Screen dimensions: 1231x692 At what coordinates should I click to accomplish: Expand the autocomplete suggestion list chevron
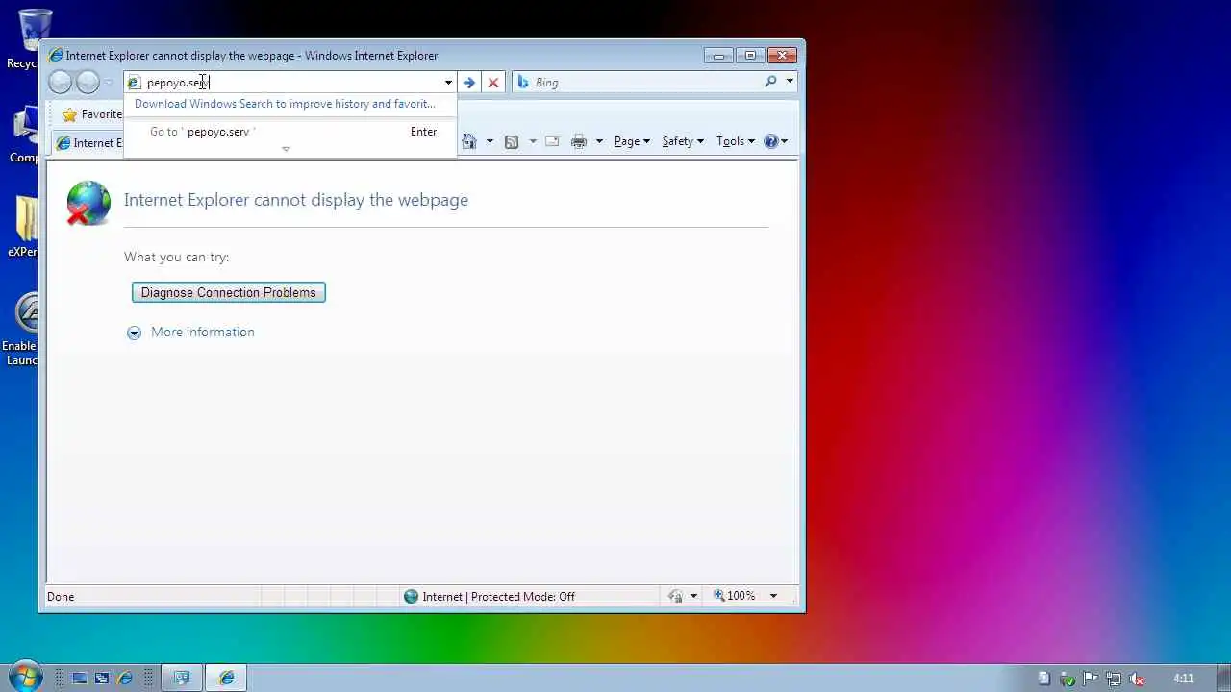pos(286,149)
